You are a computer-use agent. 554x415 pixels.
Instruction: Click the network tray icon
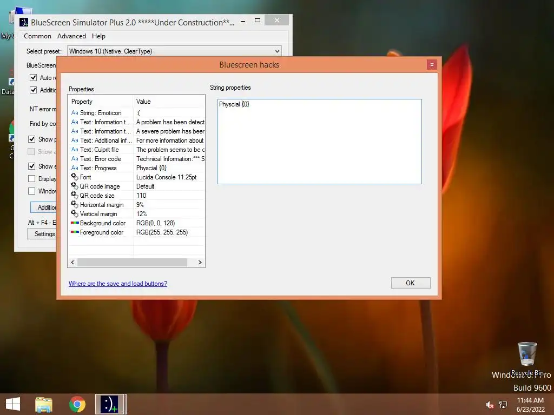click(503, 405)
